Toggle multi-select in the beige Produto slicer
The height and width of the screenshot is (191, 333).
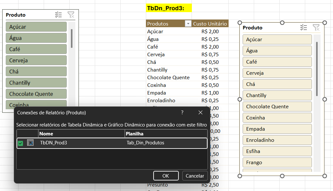tap(304, 27)
